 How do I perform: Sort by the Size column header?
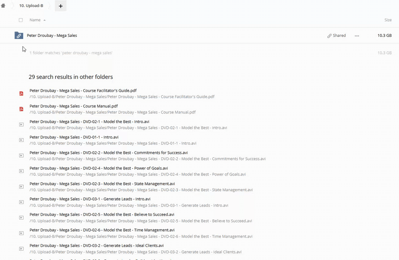pos(388,20)
